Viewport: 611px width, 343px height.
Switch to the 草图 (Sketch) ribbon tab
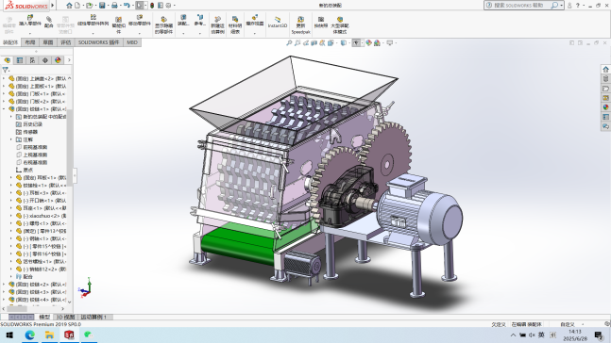point(48,42)
